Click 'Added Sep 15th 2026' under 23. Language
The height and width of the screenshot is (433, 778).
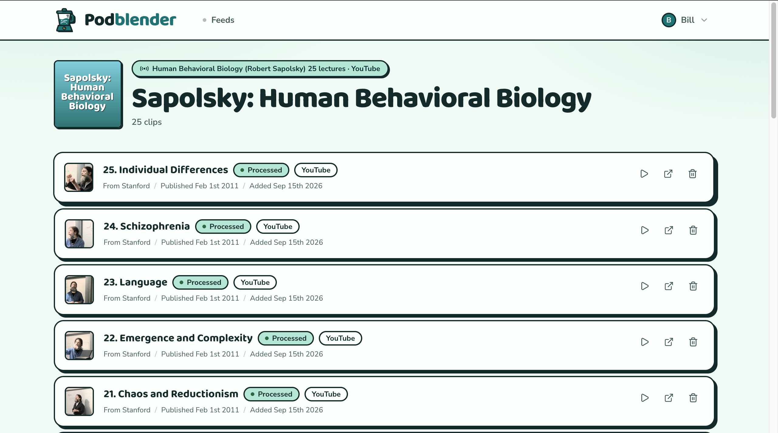click(286, 298)
